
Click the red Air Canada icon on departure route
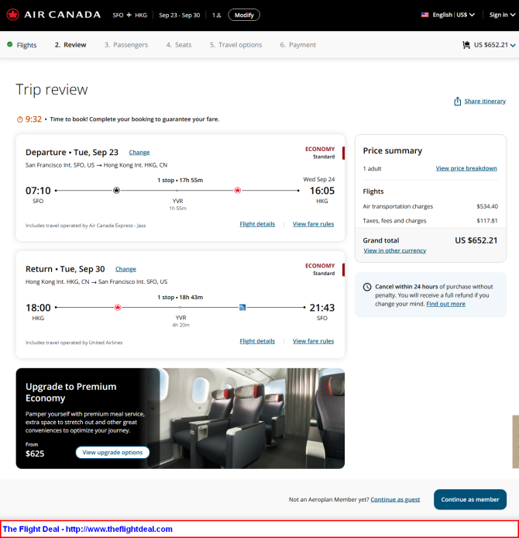click(x=237, y=190)
